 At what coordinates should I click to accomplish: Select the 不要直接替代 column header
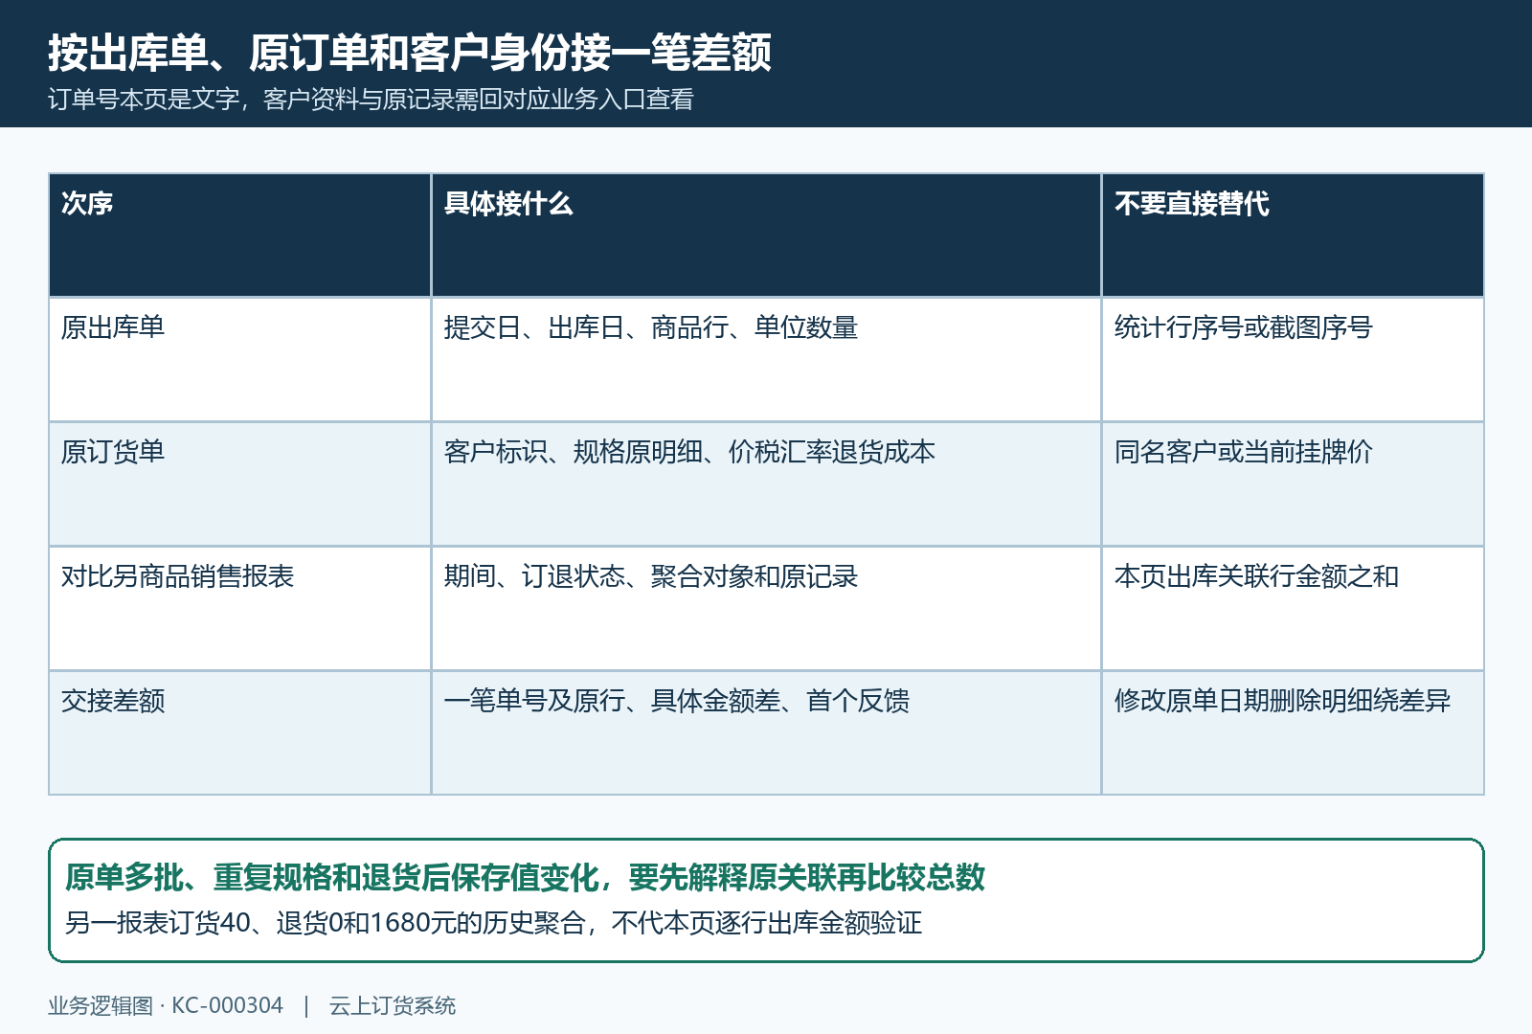click(1293, 235)
